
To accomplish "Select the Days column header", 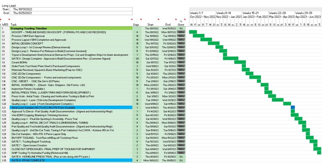I will click(136, 25).
